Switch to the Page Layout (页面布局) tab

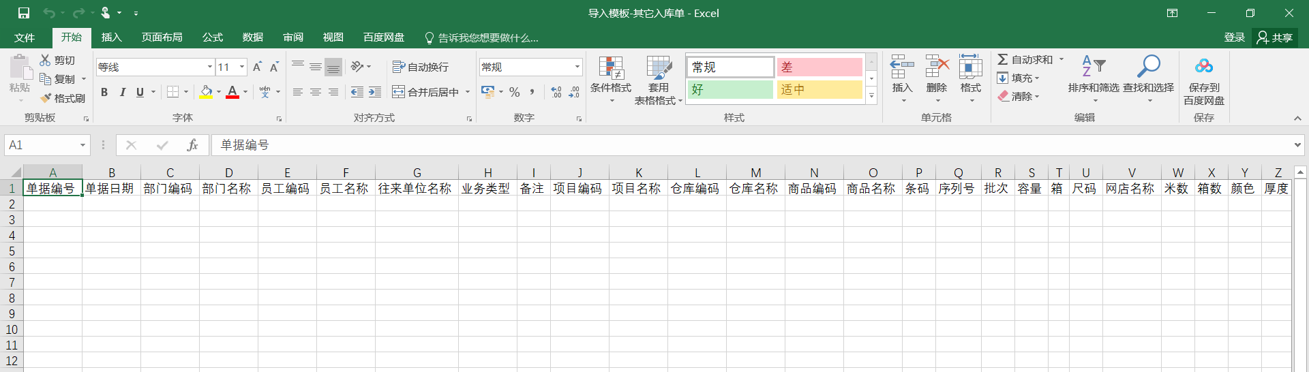pyautogui.click(x=162, y=37)
